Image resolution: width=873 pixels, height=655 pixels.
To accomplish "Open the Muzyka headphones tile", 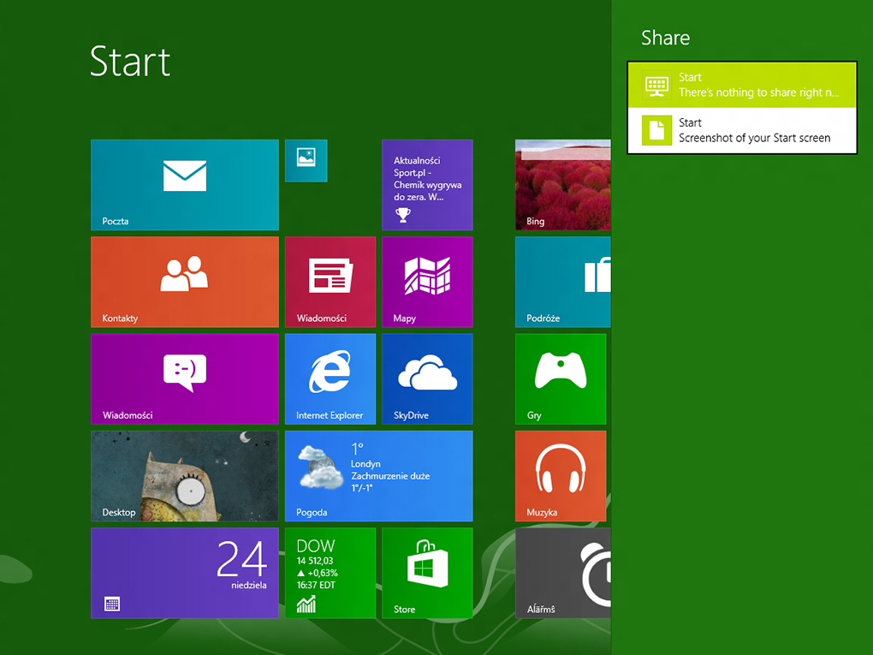I will 561,476.
